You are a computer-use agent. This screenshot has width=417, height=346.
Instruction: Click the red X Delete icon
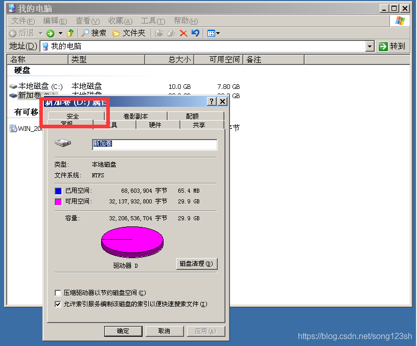(183, 33)
